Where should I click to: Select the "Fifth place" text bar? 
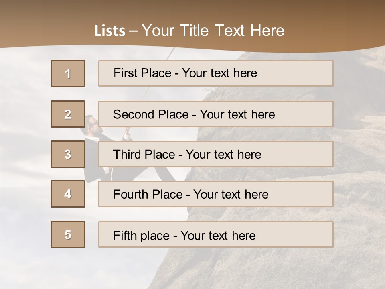point(216,234)
